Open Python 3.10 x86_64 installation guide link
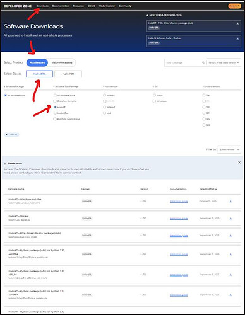The width and height of the screenshot is (245, 315). pos(179,275)
